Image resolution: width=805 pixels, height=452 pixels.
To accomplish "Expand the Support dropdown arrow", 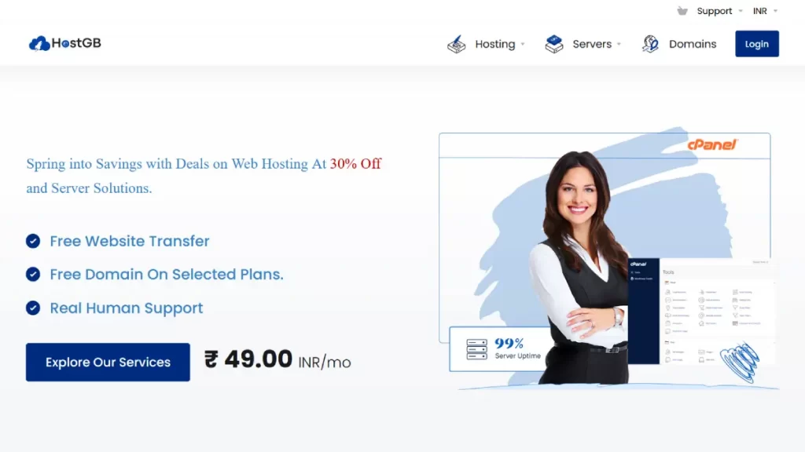I will [x=741, y=11].
